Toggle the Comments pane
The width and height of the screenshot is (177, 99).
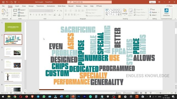[127, 93]
